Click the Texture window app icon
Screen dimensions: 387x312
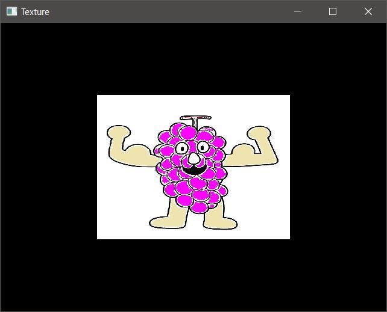pos(11,11)
